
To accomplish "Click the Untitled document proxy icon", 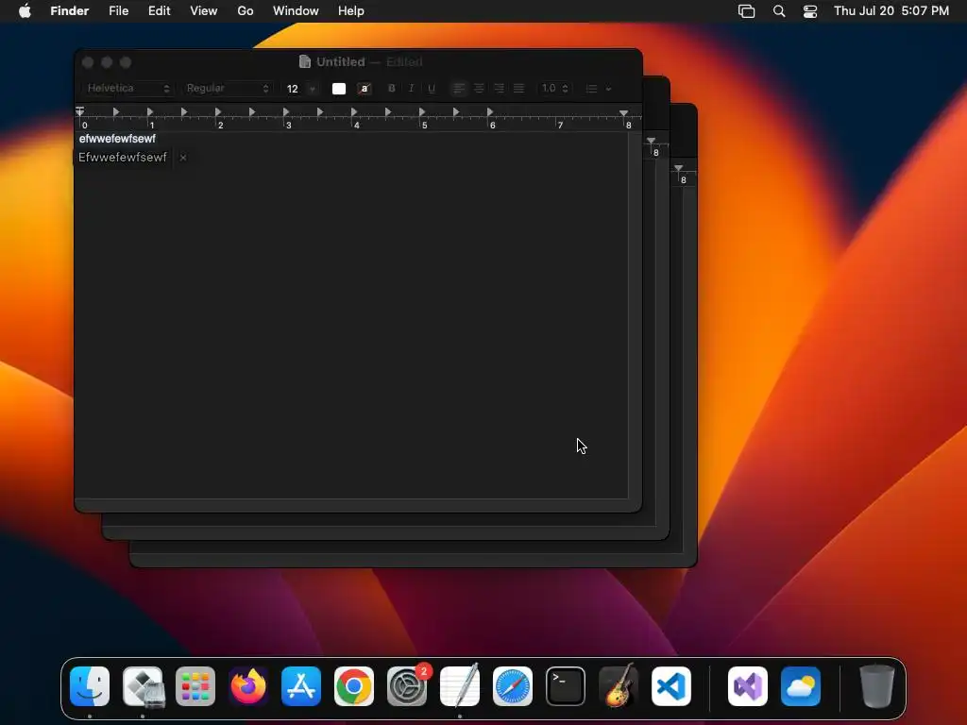I will [305, 61].
